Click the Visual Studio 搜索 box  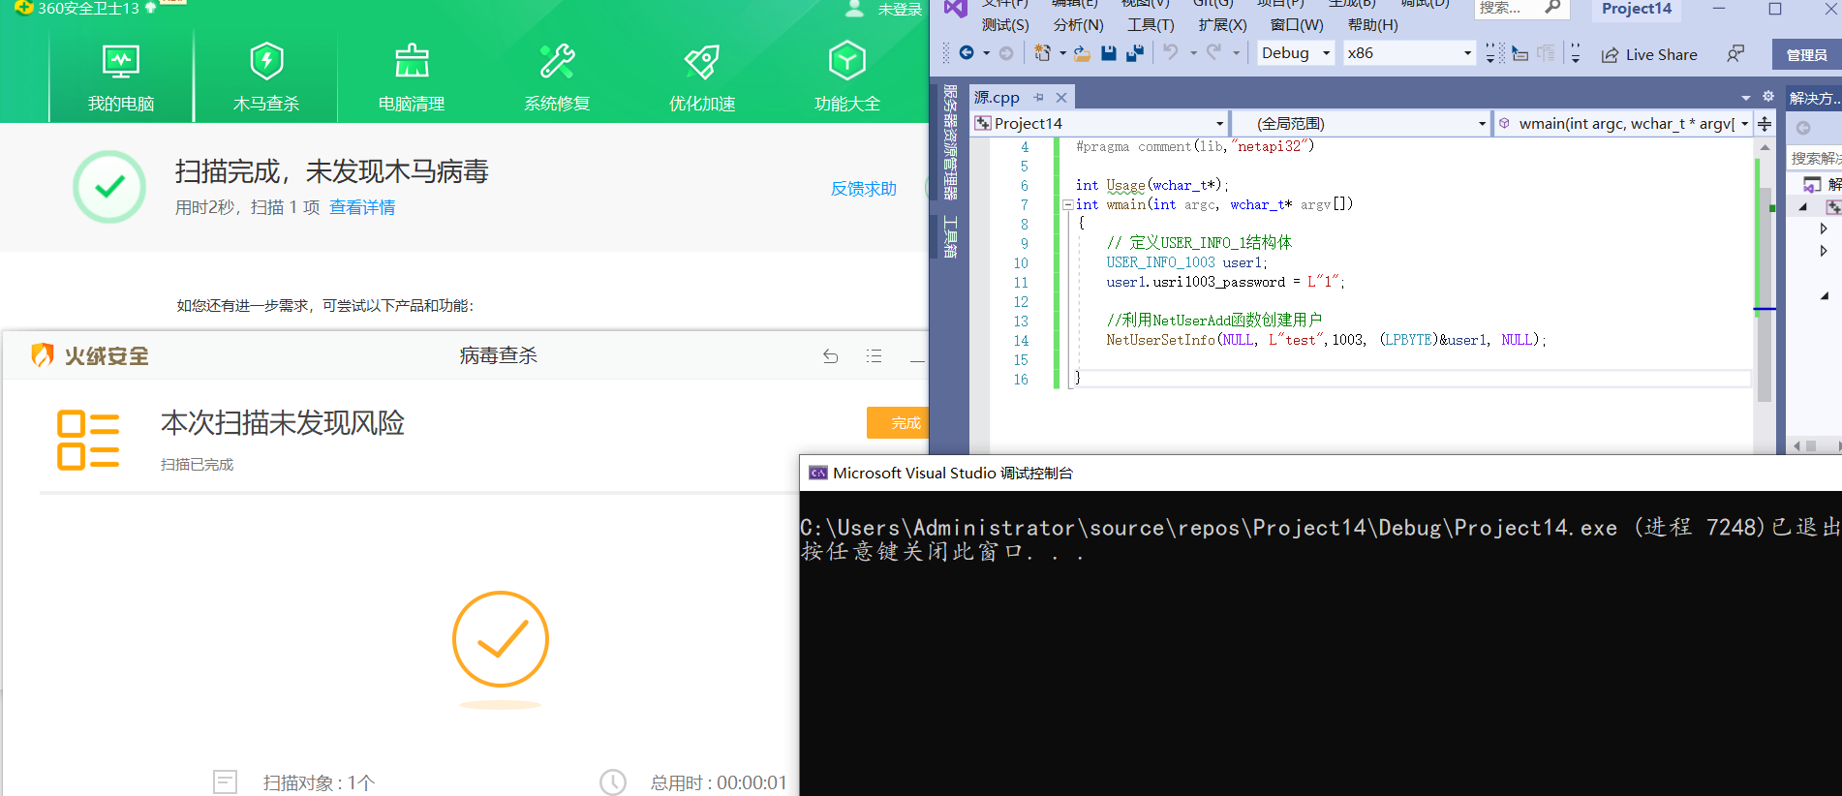pos(1520,8)
